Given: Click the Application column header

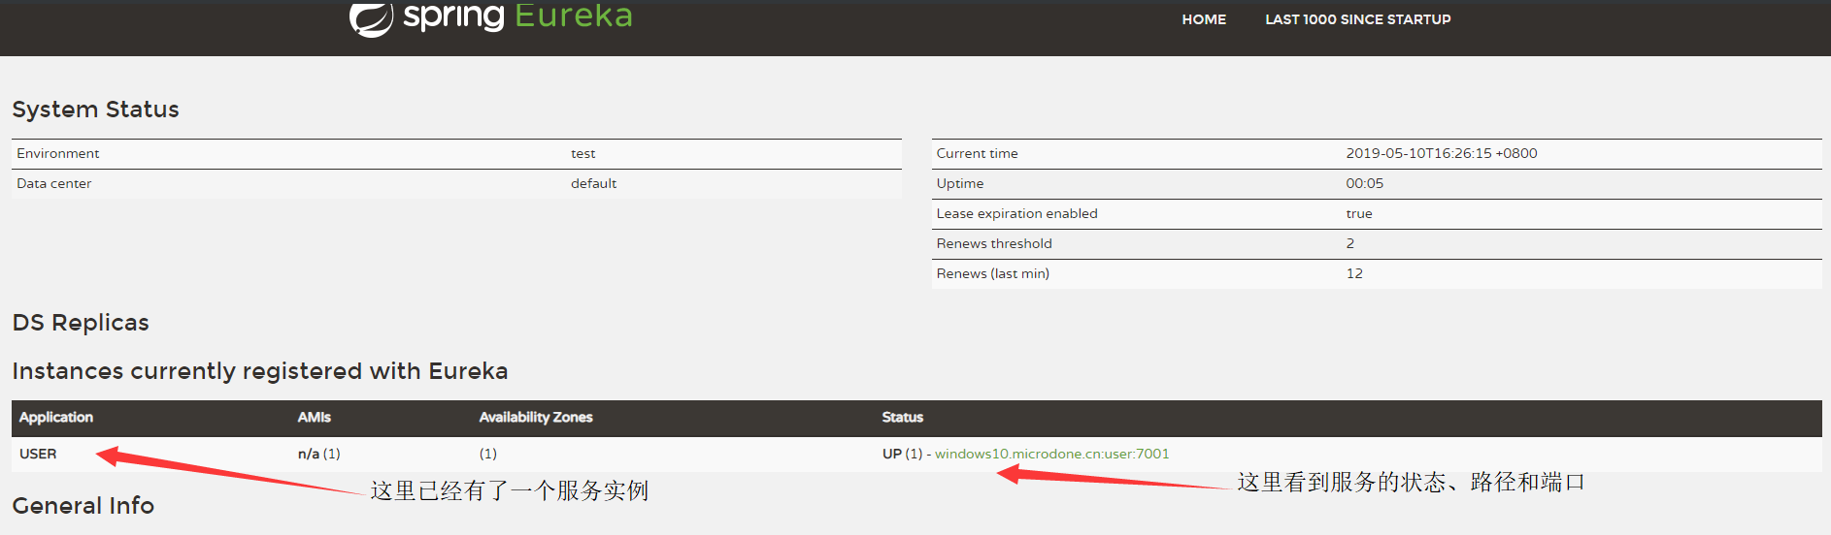Looking at the screenshot, I should 56,417.
